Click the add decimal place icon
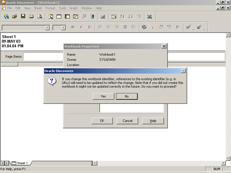Viewport: 231px width, 173px height. (161, 27)
